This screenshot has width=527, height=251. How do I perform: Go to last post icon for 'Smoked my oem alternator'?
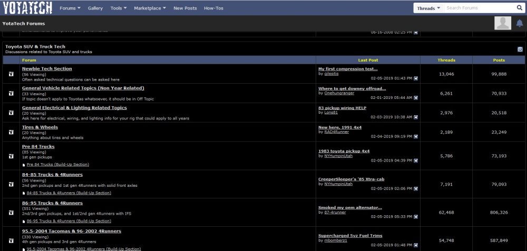(x=416, y=217)
